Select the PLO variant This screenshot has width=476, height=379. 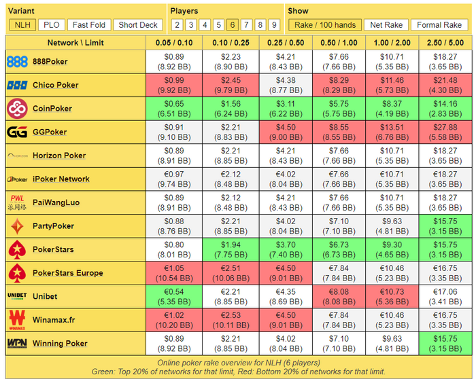click(52, 25)
